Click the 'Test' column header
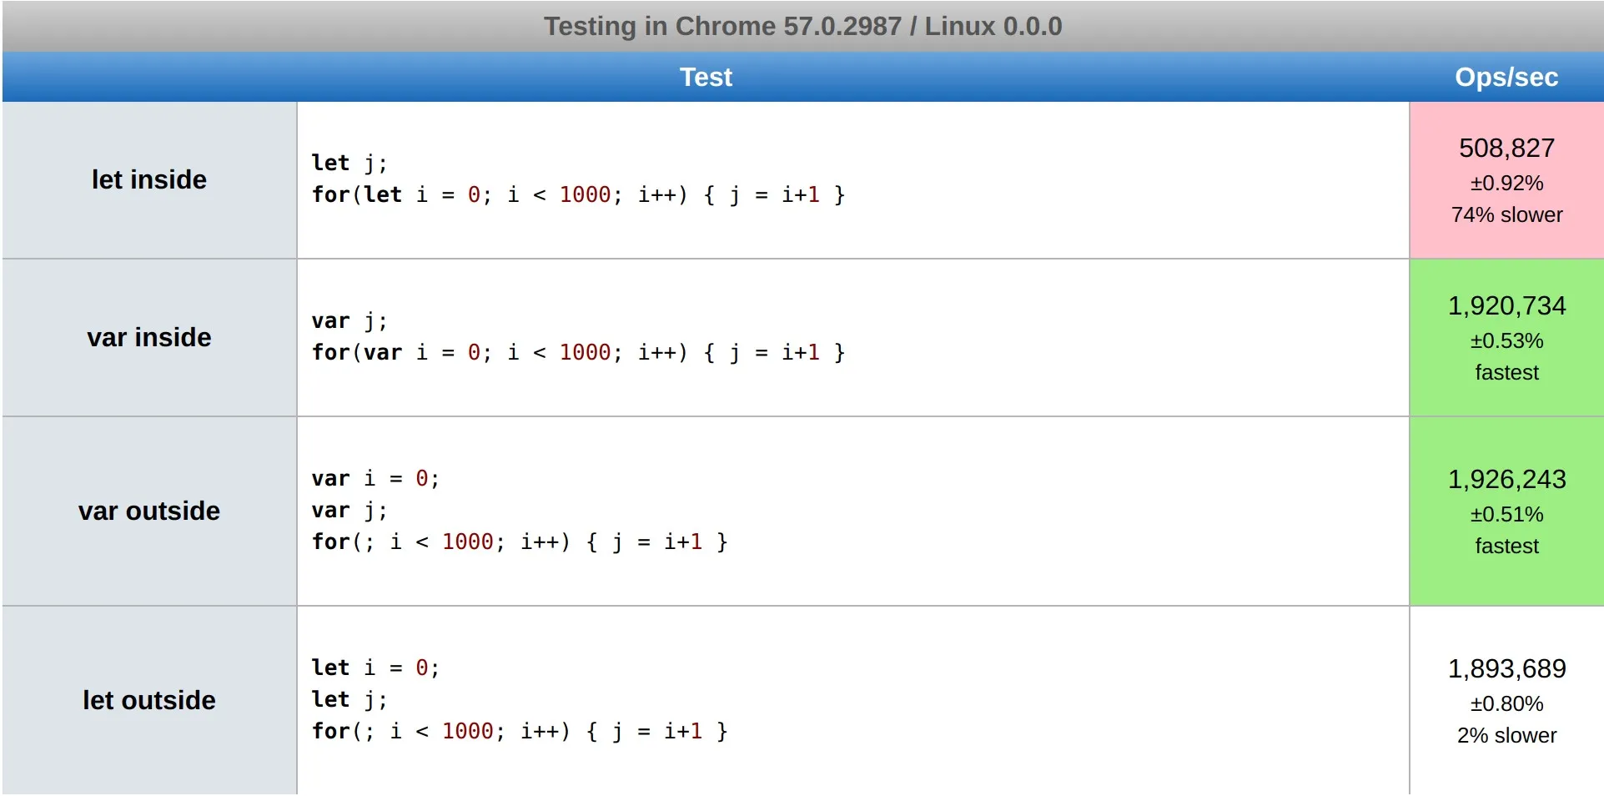Screen dimensions: 1604x796 pos(706,77)
